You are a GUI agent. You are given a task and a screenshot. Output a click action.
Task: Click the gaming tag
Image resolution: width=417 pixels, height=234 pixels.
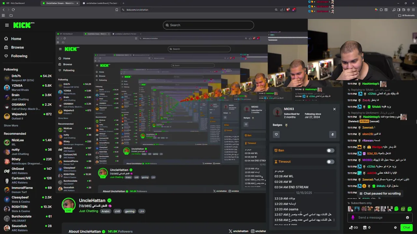(130, 211)
